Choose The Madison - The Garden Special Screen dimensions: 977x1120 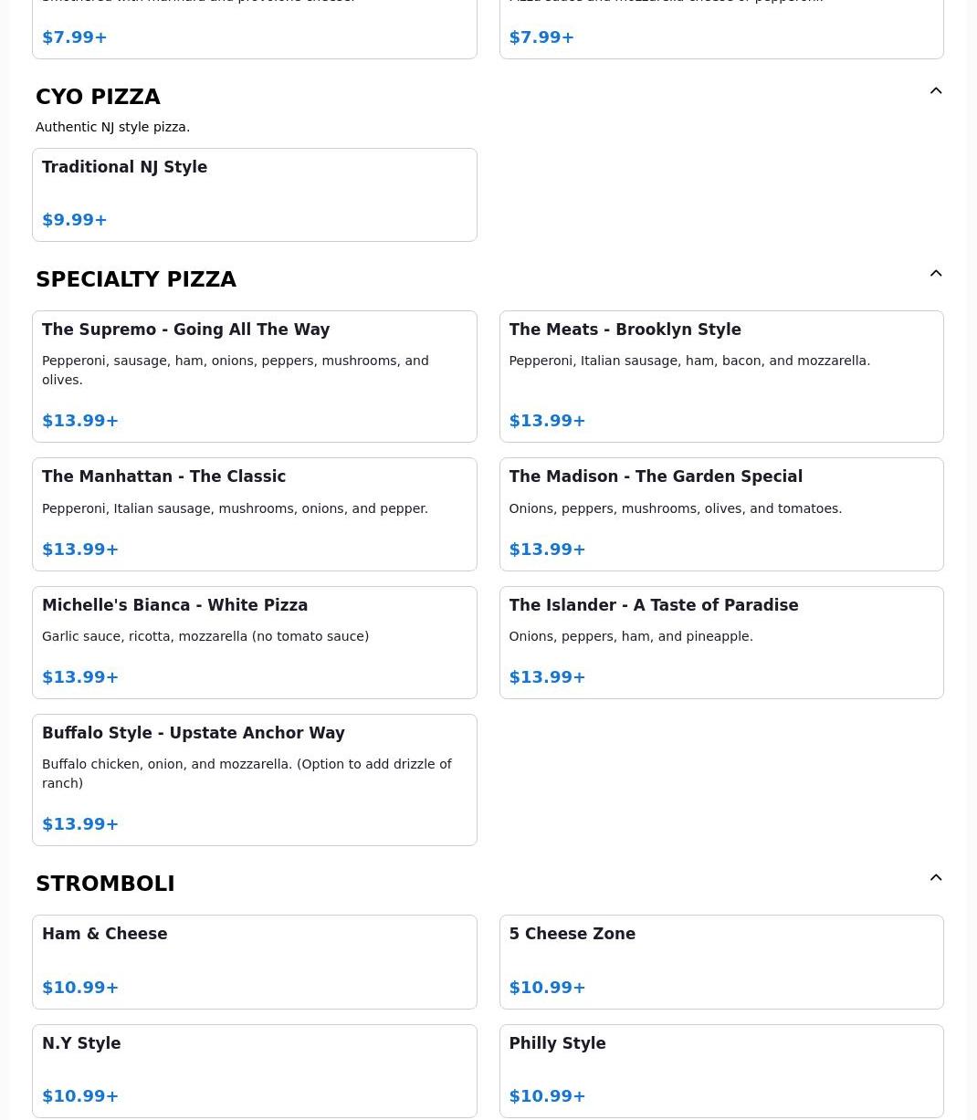point(721,515)
